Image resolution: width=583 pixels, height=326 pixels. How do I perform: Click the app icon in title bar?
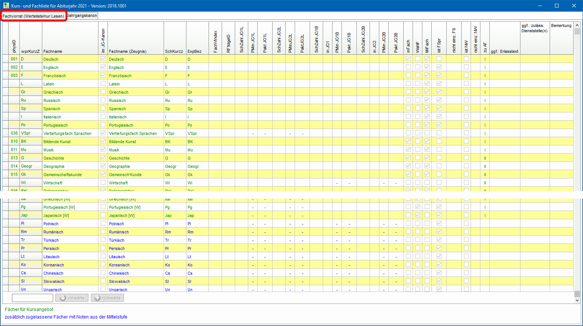pyautogui.click(x=6, y=6)
